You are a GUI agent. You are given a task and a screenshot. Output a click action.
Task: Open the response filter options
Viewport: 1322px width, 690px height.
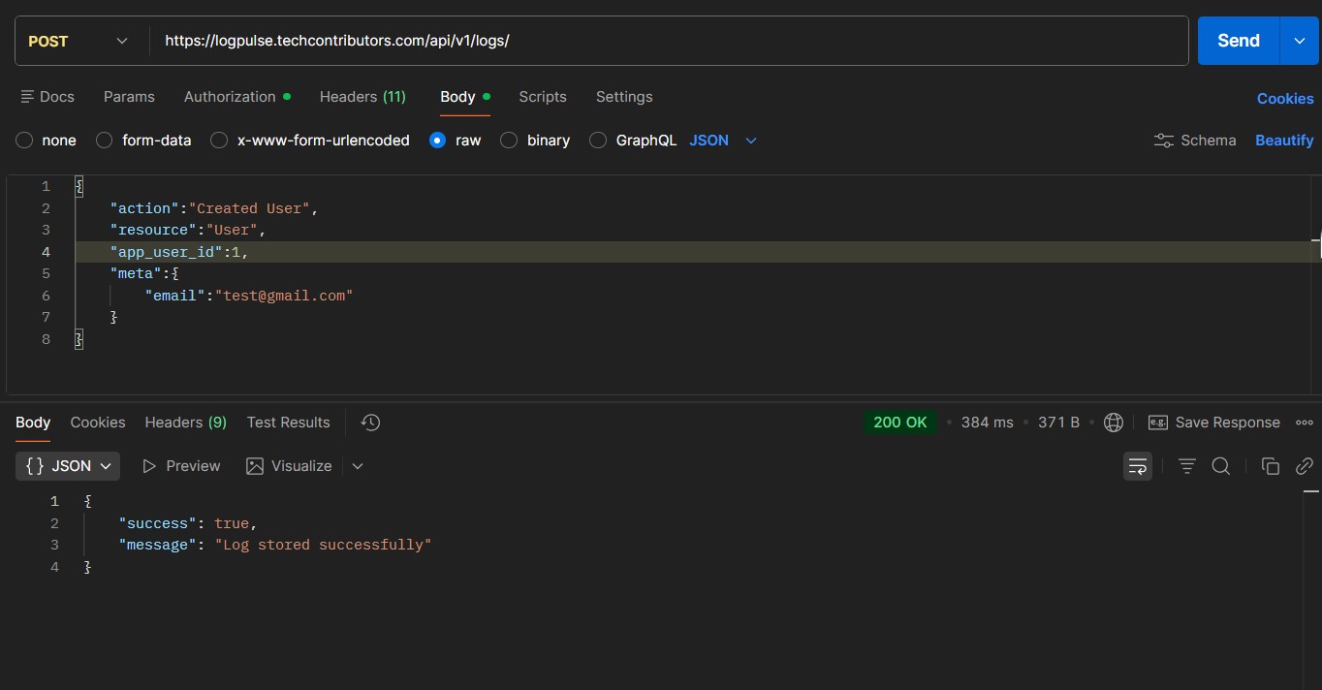(x=1186, y=466)
